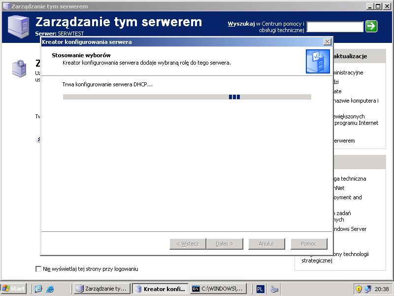Switch to 'Zarządzanie ty...' taskbar button
The width and height of the screenshot is (394, 296).
[x=102, y=289]
